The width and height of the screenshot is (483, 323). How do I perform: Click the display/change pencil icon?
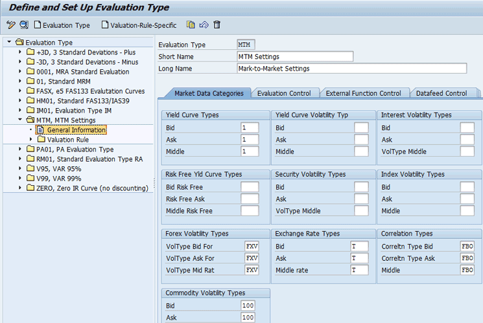click(x=10, y=25)
